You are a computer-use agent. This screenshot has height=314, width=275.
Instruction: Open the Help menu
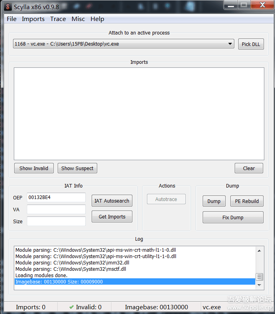click(x=97, y=19)
